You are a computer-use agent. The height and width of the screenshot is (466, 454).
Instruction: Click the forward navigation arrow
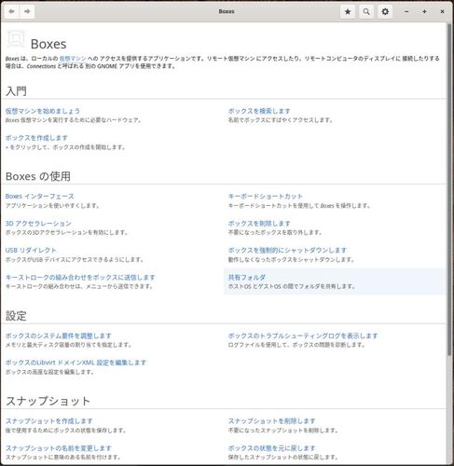[x=27, y=11]
